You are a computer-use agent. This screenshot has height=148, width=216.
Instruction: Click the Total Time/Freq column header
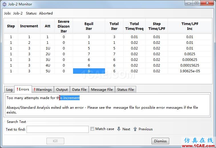134,26
